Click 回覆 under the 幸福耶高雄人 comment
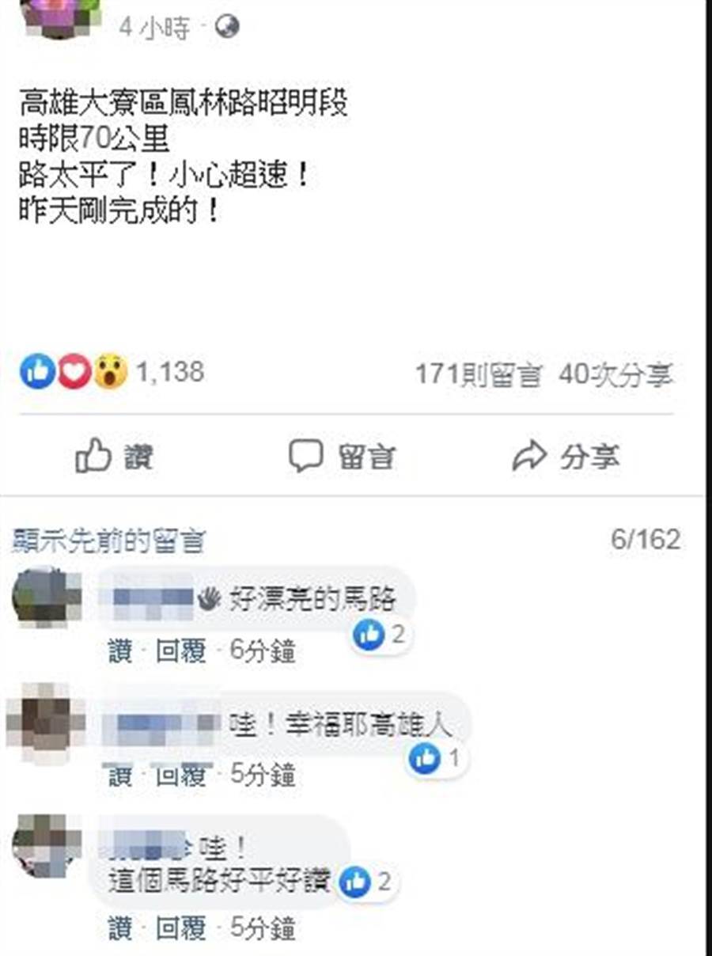The image size is (712, 956). [x=181, y=776]
